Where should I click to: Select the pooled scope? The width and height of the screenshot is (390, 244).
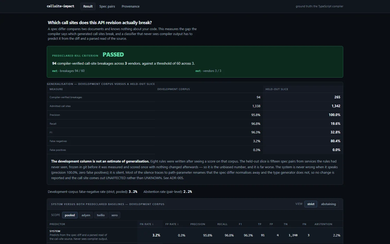coord(70,215)
